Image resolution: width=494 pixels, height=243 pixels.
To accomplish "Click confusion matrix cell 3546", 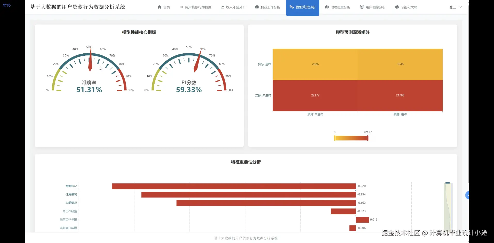I will (400, 64).
